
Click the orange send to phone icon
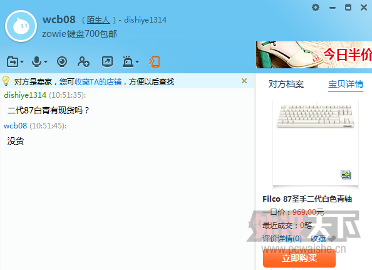155,62
